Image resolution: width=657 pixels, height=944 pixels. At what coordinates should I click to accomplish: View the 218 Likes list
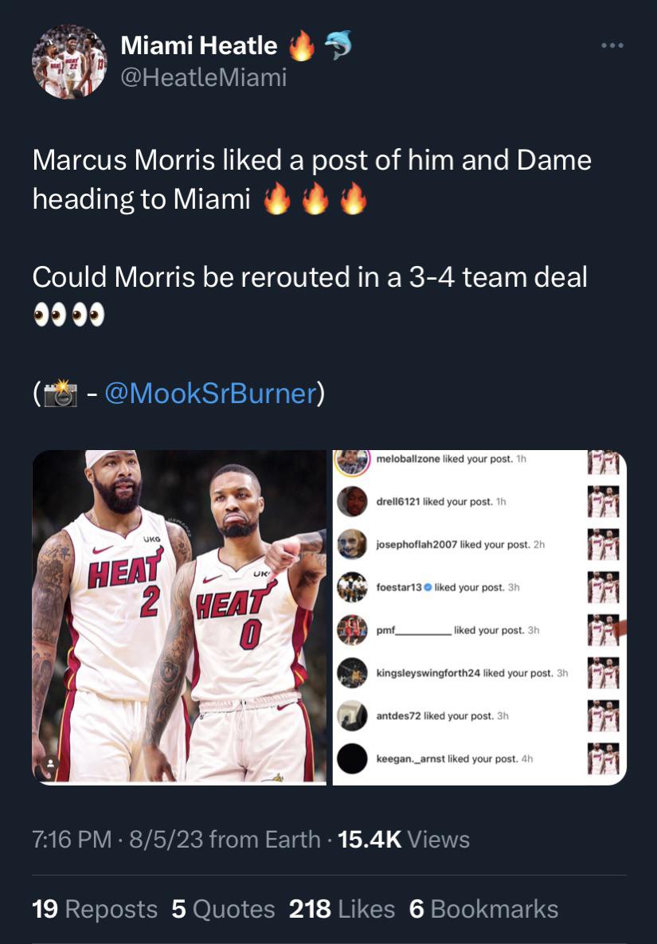[342, 909]
